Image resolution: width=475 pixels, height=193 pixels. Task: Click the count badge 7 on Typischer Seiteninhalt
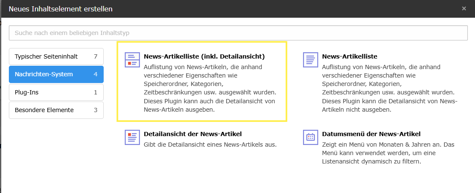coord(96,56)
